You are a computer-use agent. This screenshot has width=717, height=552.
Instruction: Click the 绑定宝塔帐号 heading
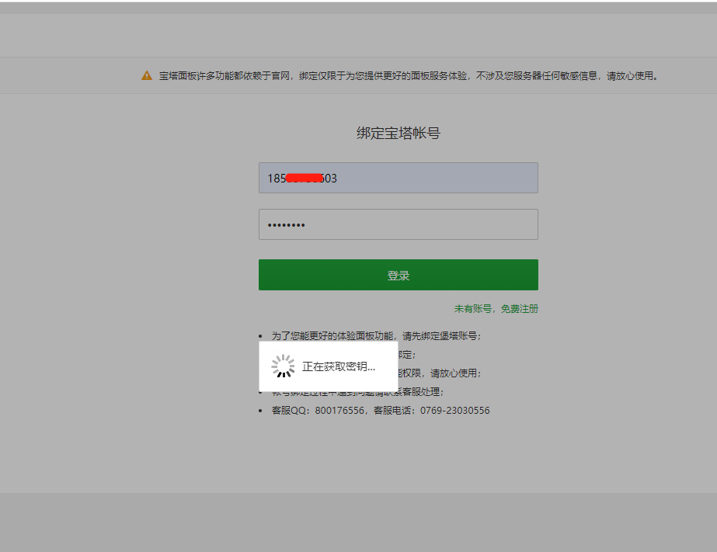399,133
